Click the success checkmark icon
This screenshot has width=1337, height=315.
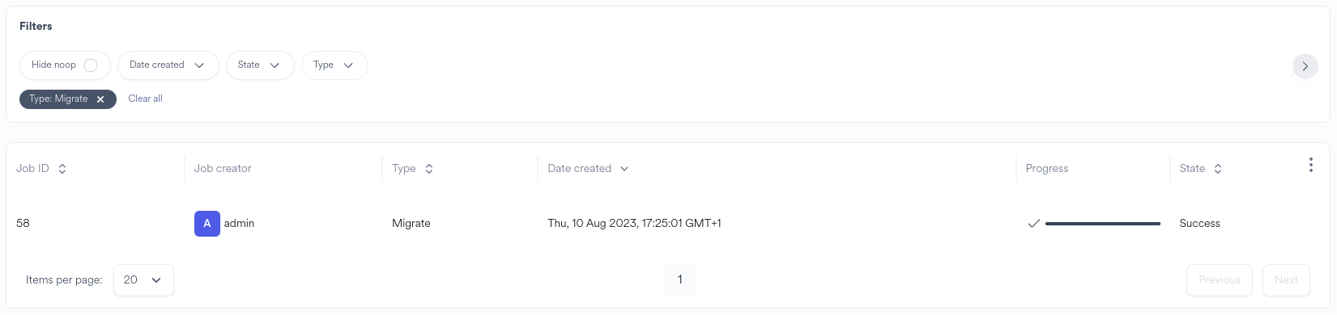tap(1033, 224)
